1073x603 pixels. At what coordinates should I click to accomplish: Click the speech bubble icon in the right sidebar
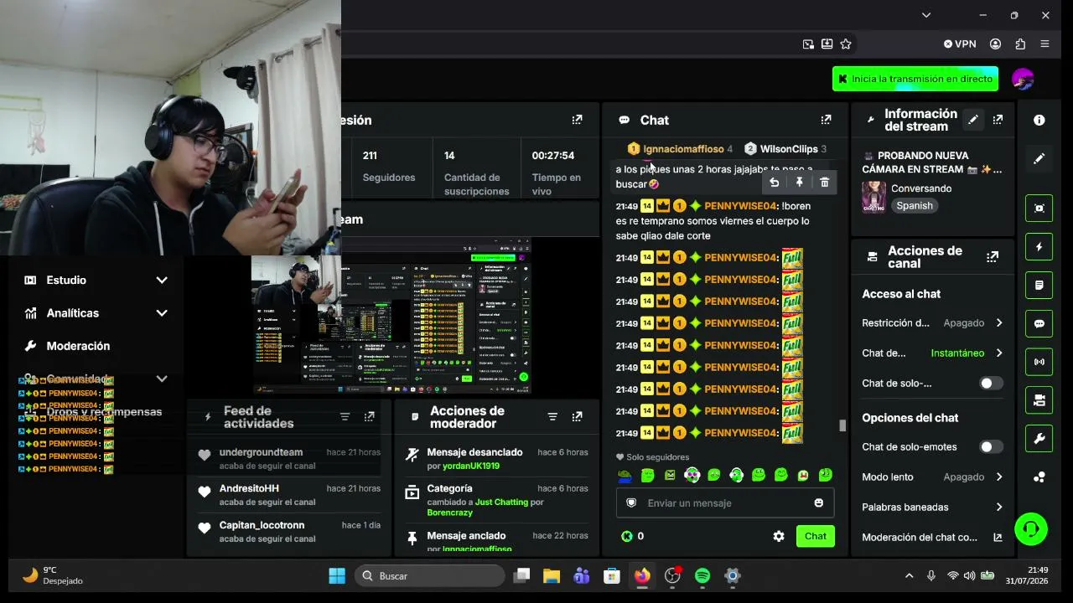tap(1039, 324)
